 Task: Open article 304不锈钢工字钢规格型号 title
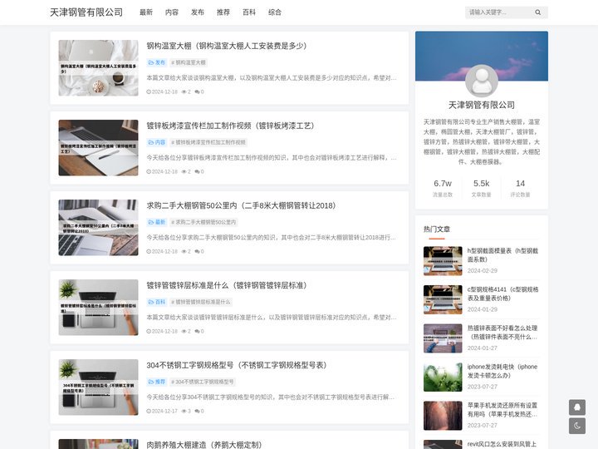(237, 365)
